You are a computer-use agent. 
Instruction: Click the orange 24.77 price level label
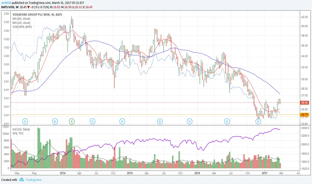point(304,115)
